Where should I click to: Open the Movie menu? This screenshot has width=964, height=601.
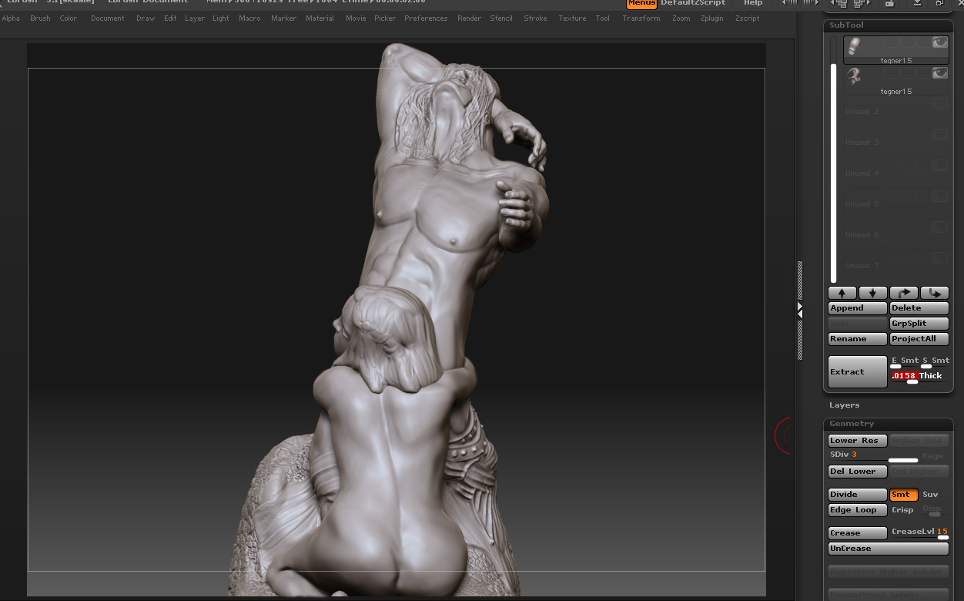[x=356, y=18]
